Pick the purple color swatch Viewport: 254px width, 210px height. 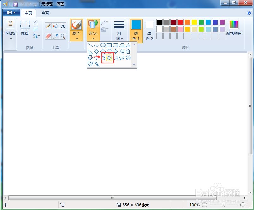pyautogui.click(x=222, y=22)
